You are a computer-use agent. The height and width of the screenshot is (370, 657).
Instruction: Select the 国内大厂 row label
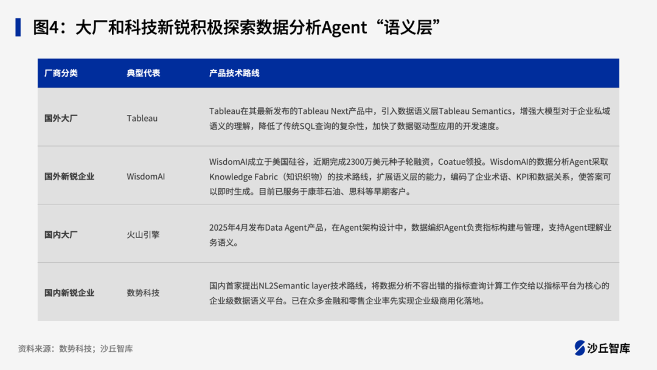tap(61, 234)
